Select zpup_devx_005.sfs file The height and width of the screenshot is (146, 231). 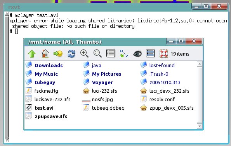tap(167, 108)
